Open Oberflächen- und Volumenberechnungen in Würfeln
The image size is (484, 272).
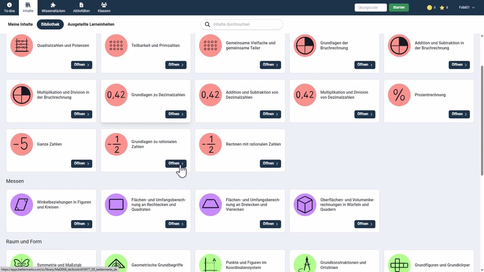365,224
